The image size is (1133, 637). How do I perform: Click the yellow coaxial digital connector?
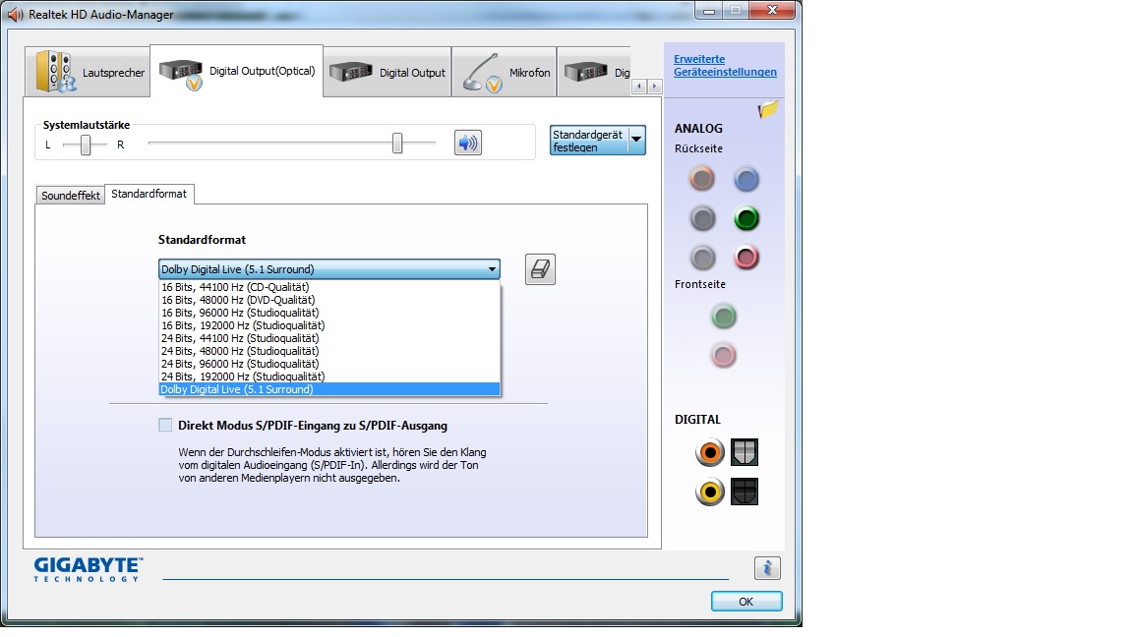(x=709, y=492)
